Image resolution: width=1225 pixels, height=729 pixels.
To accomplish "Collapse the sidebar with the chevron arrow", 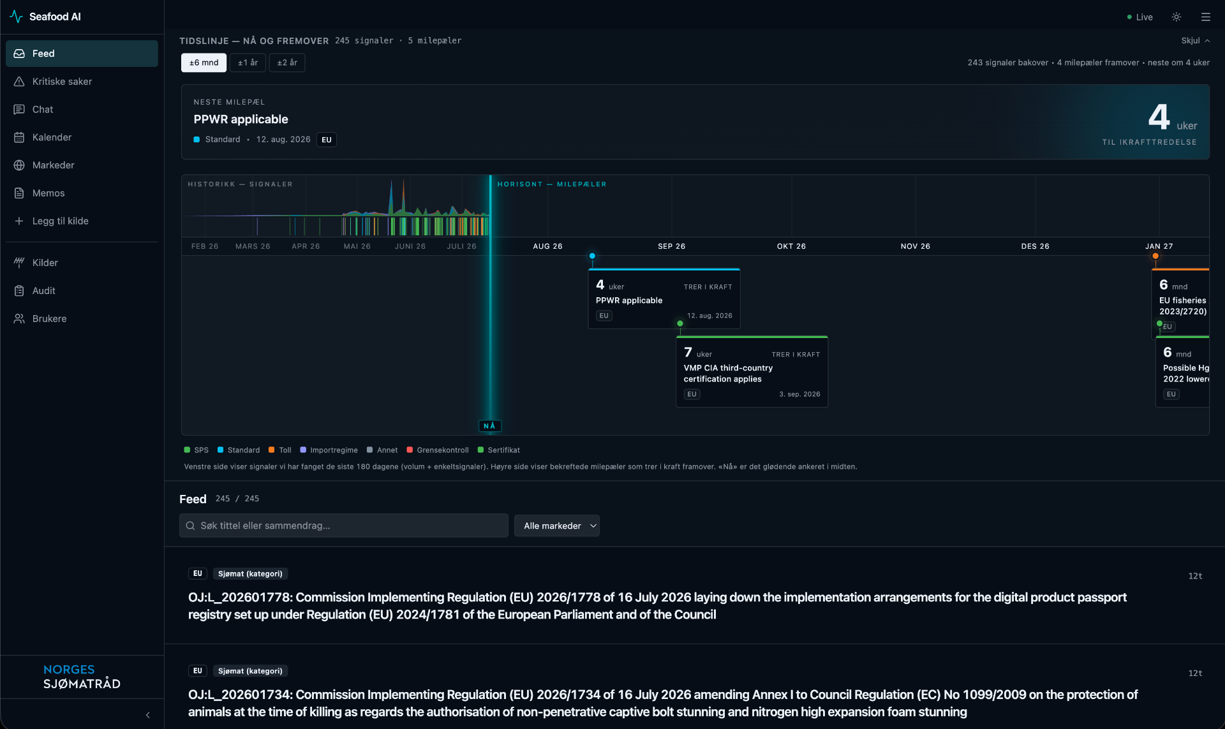I will pyautogui.click(x=148, y=715).
